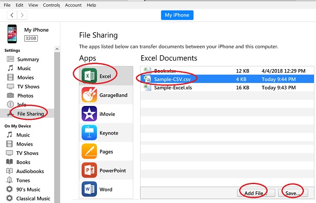Select the Sample-CSV.csv document
The height and width of the screenshot is (203, 316).
tap(228, 79)
